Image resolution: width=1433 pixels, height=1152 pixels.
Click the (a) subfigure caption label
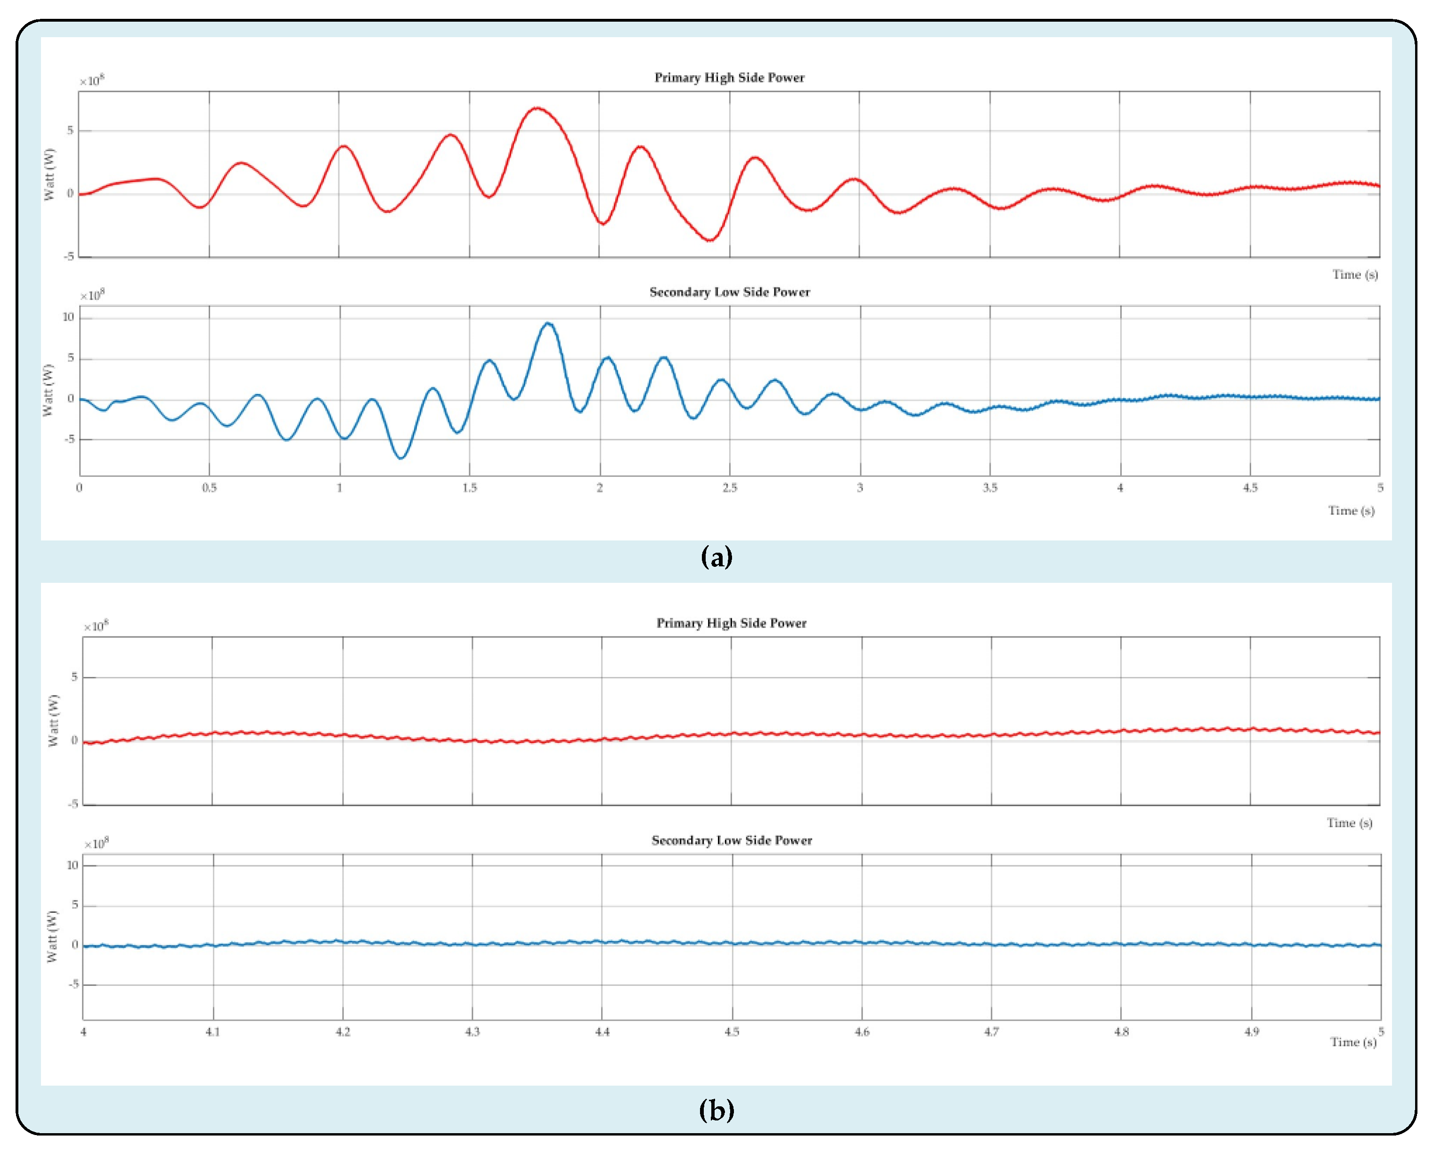click(716, 557)
